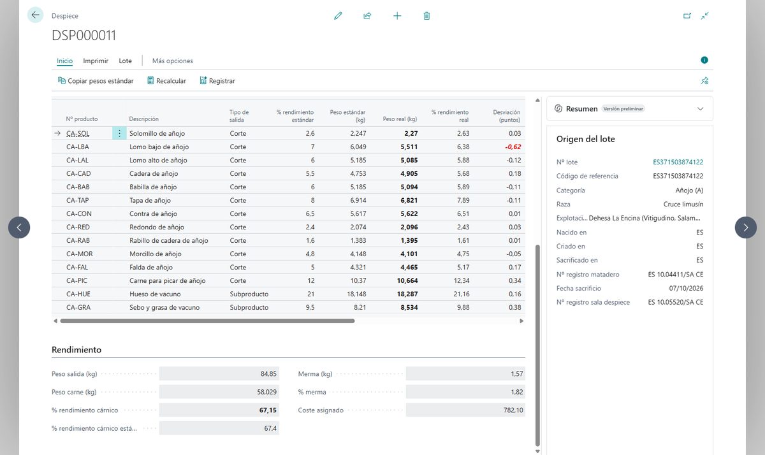Screen dimensions: 765x455
Task: Collapse the page with the arrows icon
Action: click(x=704, y=16)
